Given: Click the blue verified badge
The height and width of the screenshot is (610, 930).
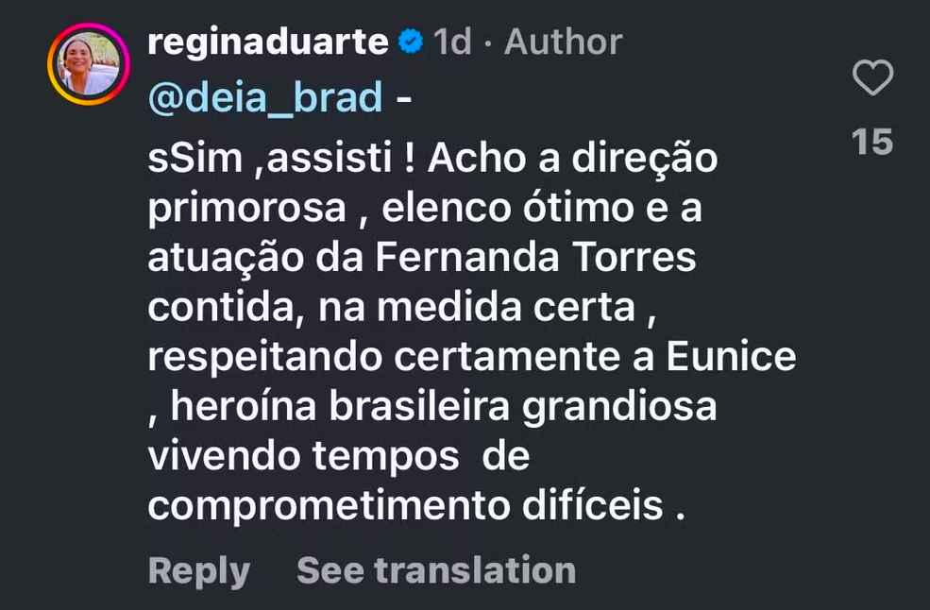Looking at the screenshot, I should [410, 42].
